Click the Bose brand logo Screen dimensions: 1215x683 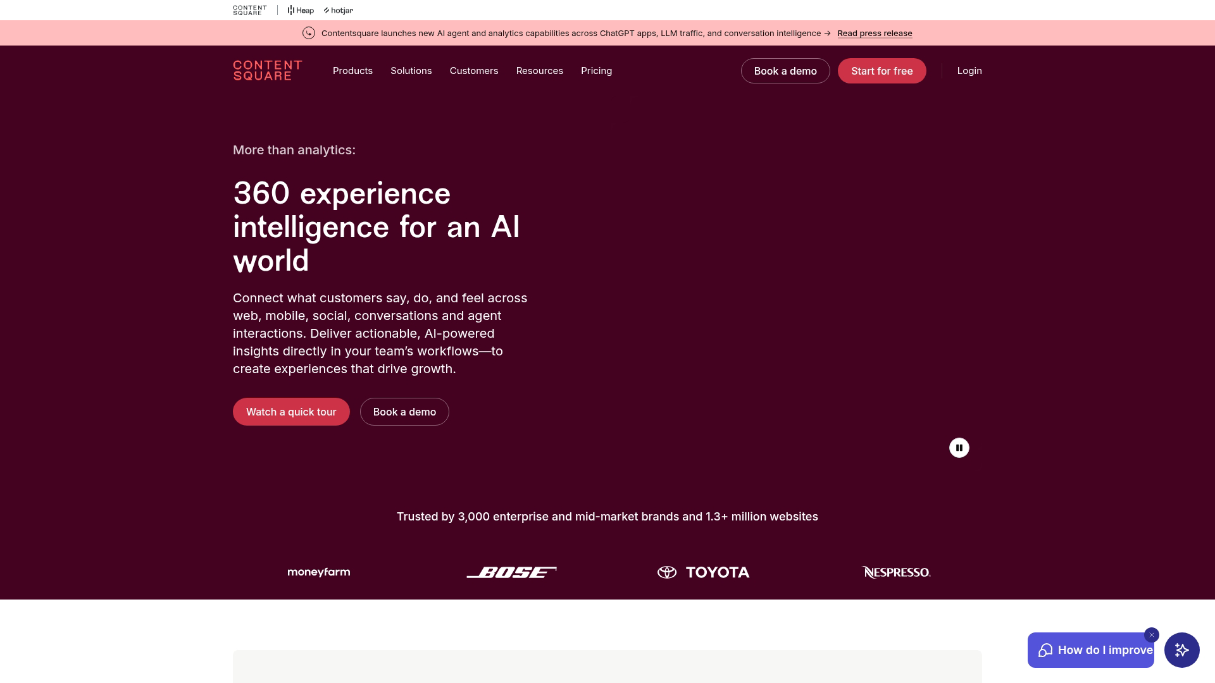tap(511, 572)
